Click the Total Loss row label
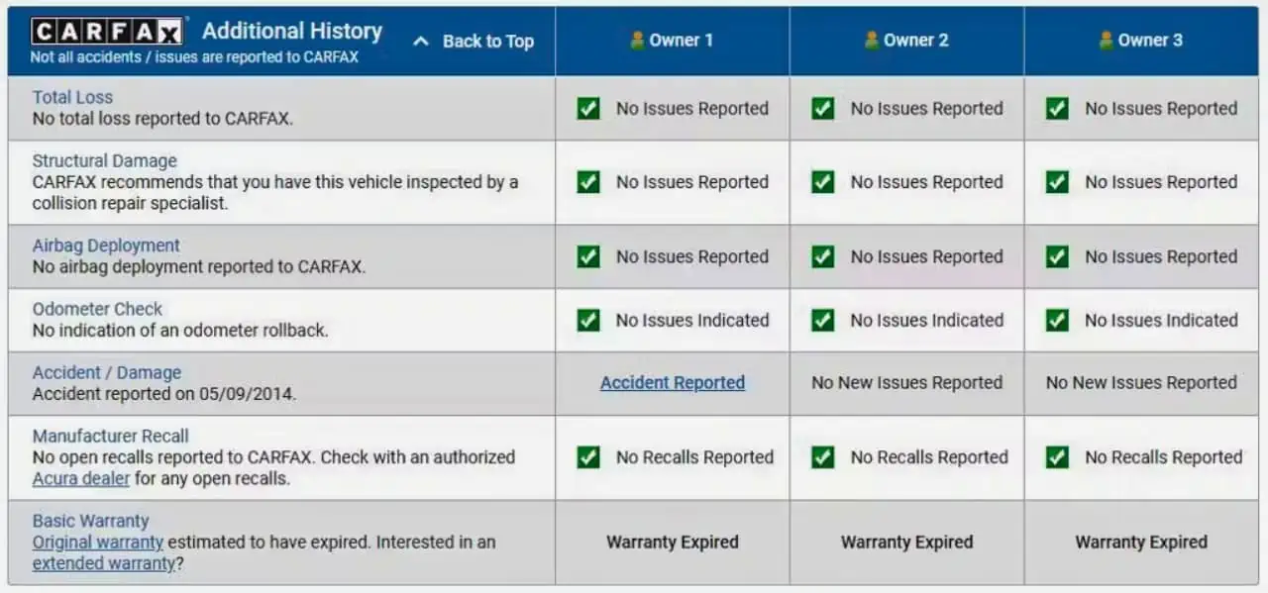This screenshot has height=593, width=1268. pos(72,97)
